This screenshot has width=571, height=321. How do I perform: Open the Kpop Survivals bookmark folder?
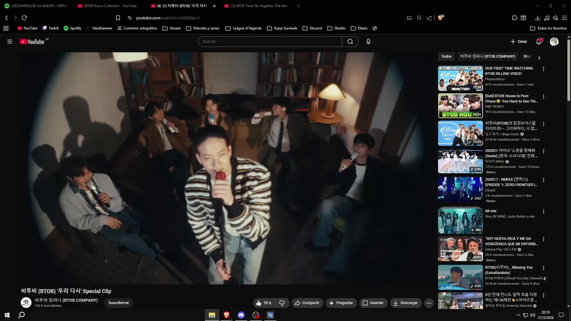point(282,28)
